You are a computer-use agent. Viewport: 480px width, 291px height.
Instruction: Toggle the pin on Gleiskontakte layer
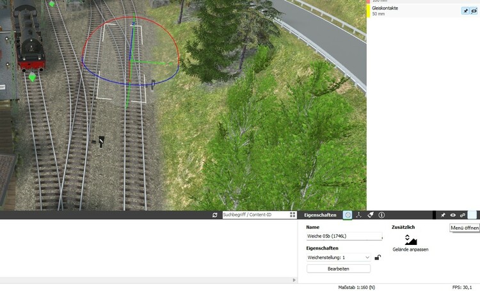(x=465, y=11)
